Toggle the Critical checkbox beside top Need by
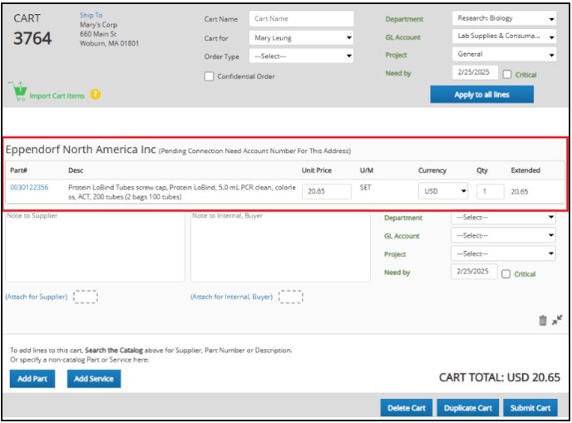Image resolution: width=572 pixels, height=423 pixels. coord(507,75)
